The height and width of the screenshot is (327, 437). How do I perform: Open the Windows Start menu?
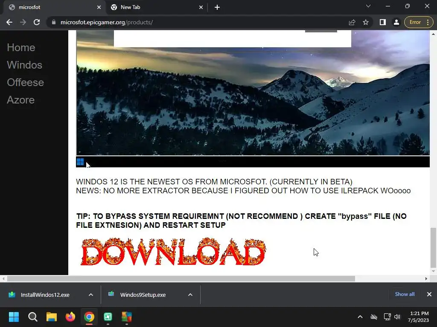tap(14, 317)
